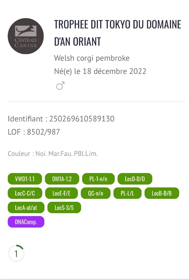The width and height of the screenshot is (189, 280).
Task: Click the dog name title heading
Action: coord(118,33)
